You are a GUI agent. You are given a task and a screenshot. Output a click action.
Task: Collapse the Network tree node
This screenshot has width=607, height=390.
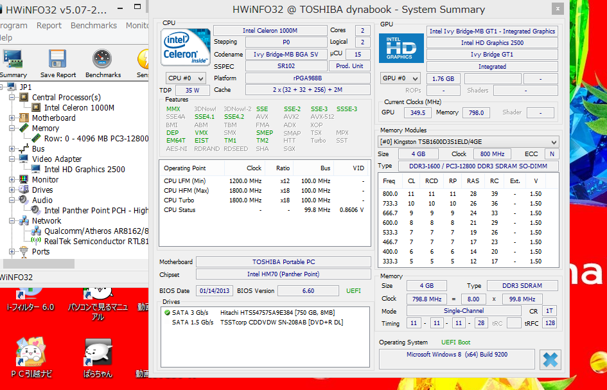12,221
